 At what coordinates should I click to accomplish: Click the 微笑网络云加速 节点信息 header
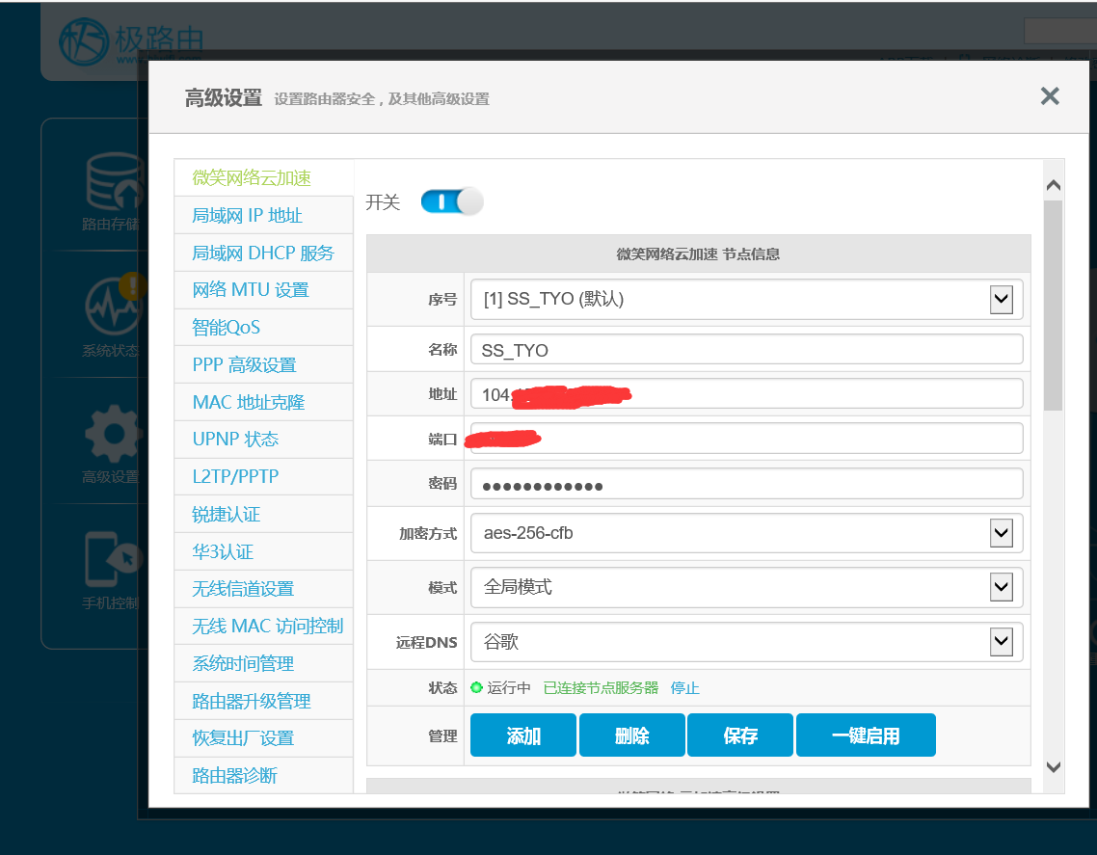[x=698, y=254]
